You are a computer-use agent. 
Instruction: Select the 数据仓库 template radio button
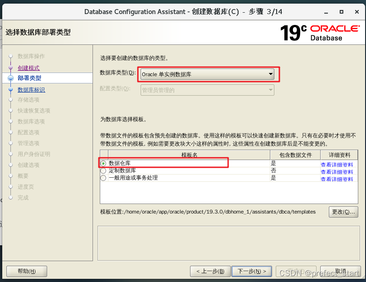coord(103,164)
